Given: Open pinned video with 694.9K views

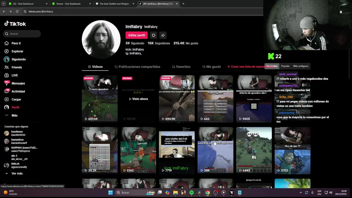Looking at the screenshot, I should (177, 98).
